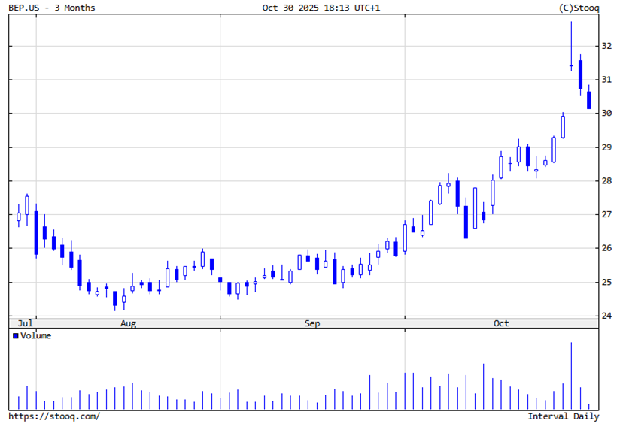632x430 pixels.
Task: Click the 28 price axis label
Action: [x=606, y=181]
